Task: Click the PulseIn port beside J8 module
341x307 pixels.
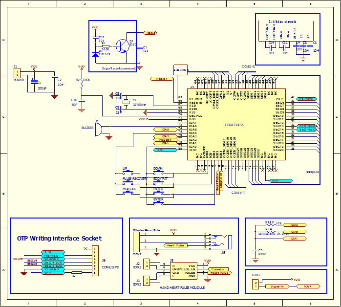Action: click(x=218, y=269)
